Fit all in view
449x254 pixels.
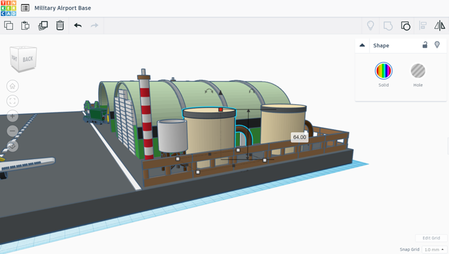point(12,101)
